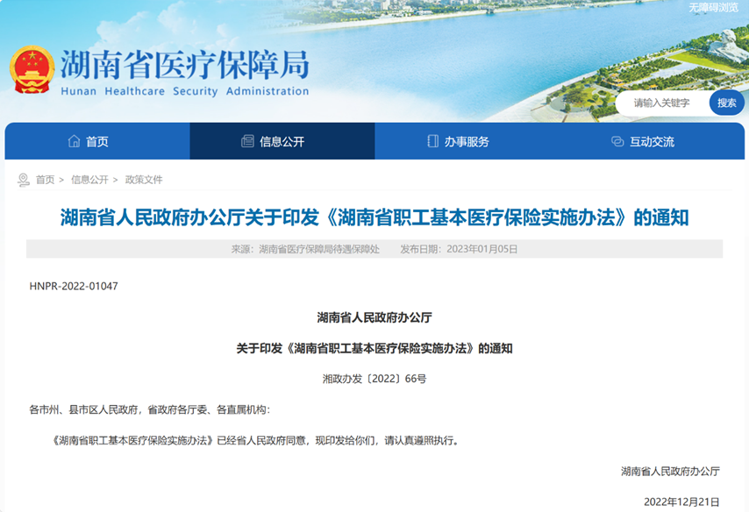Click the chat bubble icon beside 互动交流

coord(617,141)
